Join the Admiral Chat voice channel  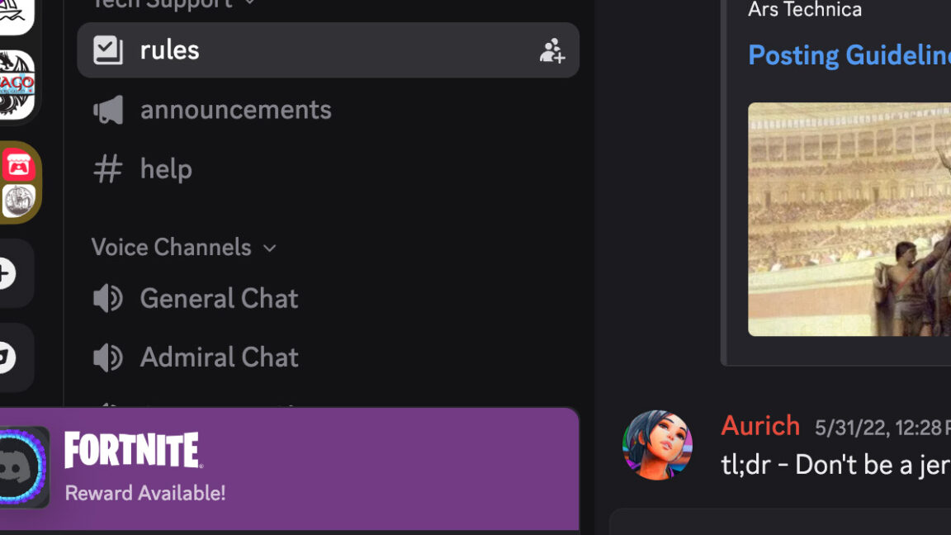pos(219,357)
